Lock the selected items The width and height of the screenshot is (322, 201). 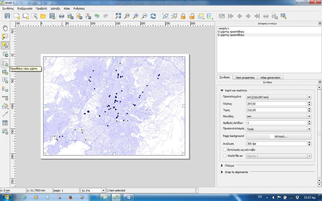(183, 16)
